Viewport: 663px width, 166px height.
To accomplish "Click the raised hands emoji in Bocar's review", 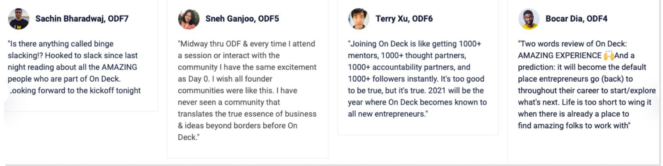I will tap(609, 55).
